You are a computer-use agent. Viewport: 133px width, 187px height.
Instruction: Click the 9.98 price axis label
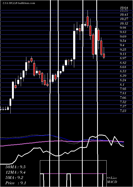123,28
